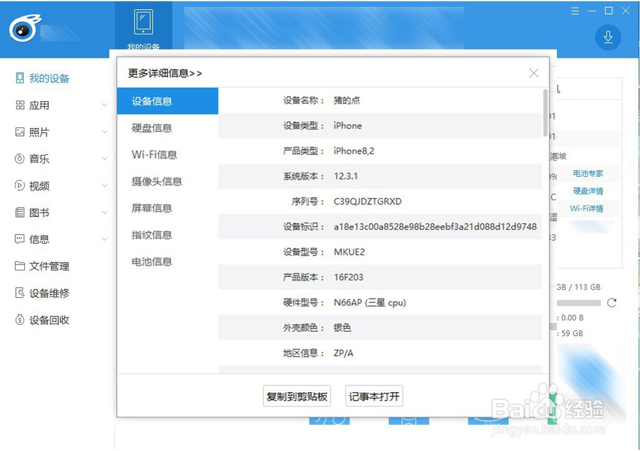Click the 复制到剪贴板 button
Image resolution: width=640 pixels, height=451 pixels.
pyautogui.click(x=296, y=396)
